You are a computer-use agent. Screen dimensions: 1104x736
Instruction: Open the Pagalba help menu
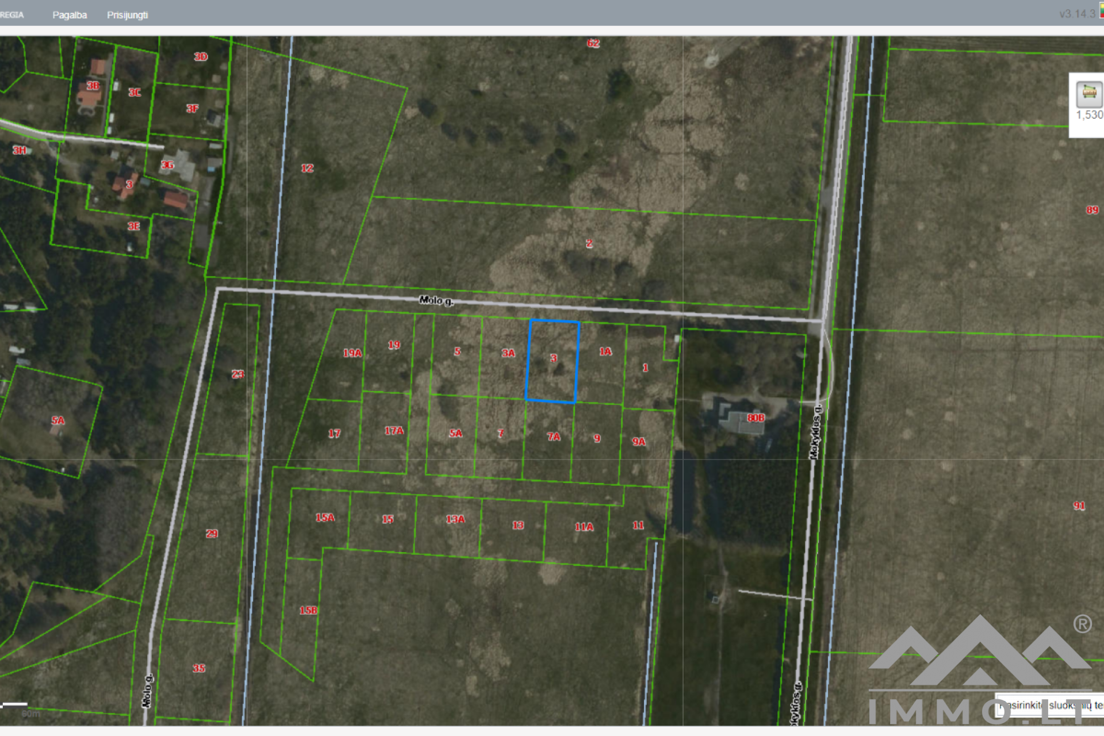(x=70, y=15)
